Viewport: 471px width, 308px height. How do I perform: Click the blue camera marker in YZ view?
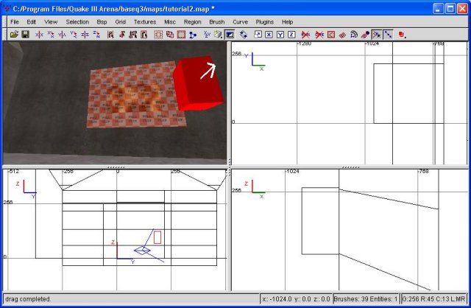point(142,251)
